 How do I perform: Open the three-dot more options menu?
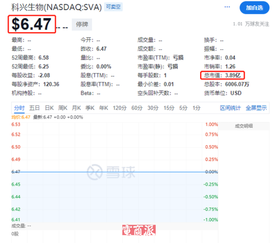[x=227, y=7]
